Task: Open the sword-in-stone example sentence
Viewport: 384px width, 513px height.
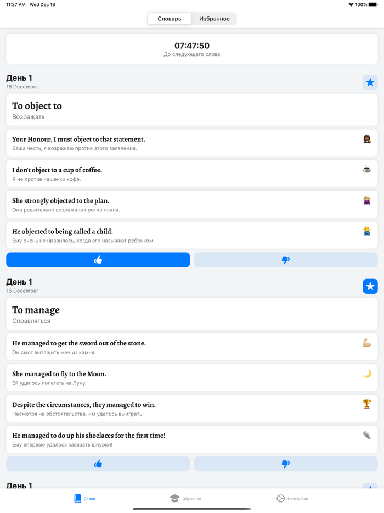Action: tap(192, 346)
